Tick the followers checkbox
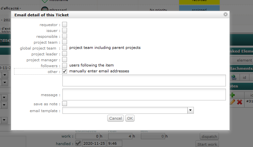The height and width of the screenshot is (147, 253). tap(65, 65)
